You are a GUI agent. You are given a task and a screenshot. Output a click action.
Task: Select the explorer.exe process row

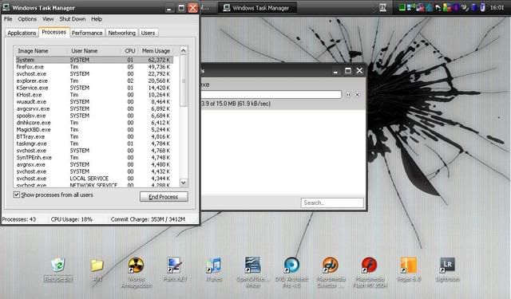pyautogui.click(x=94, y=81)
